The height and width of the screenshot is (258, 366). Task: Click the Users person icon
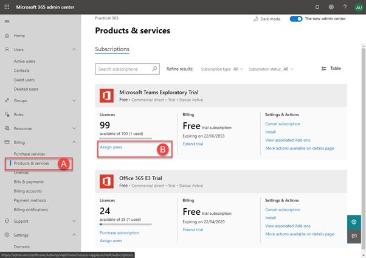click(7, 49)
